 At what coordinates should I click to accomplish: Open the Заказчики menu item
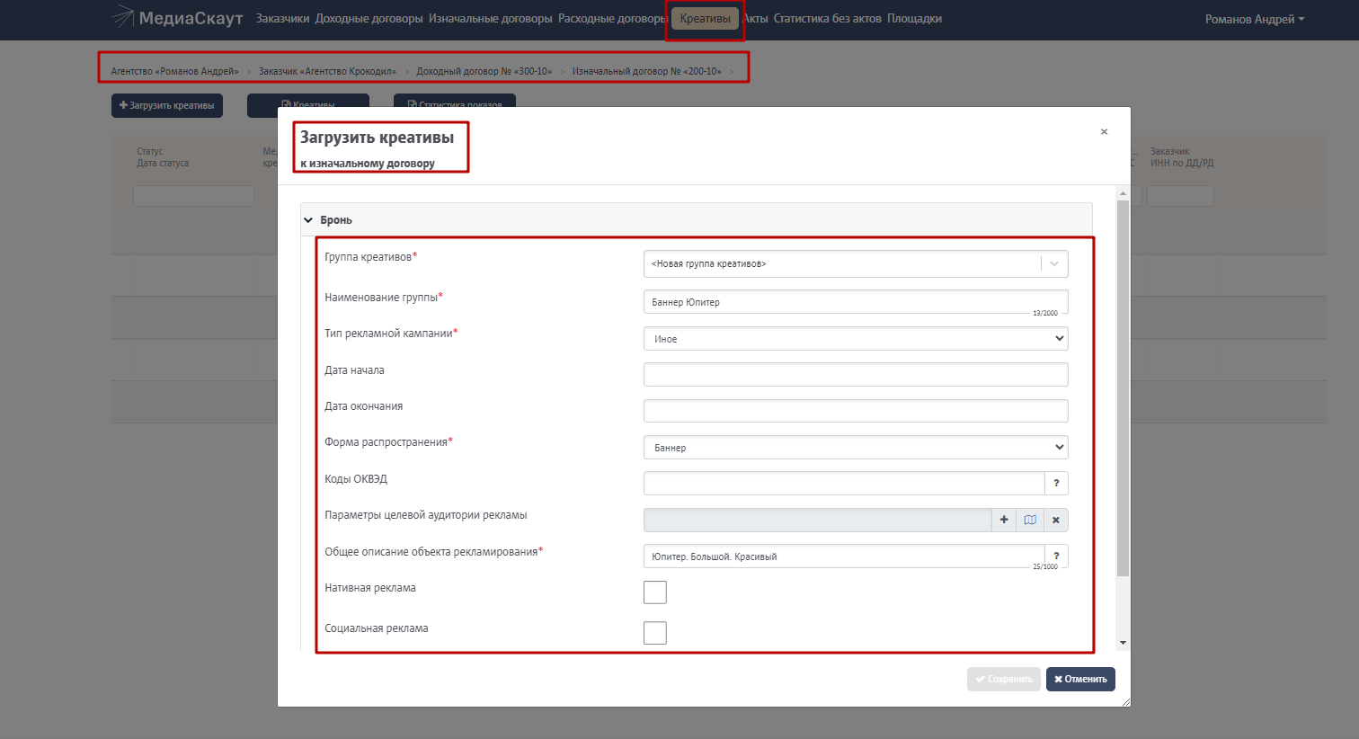tap(282, 19)
